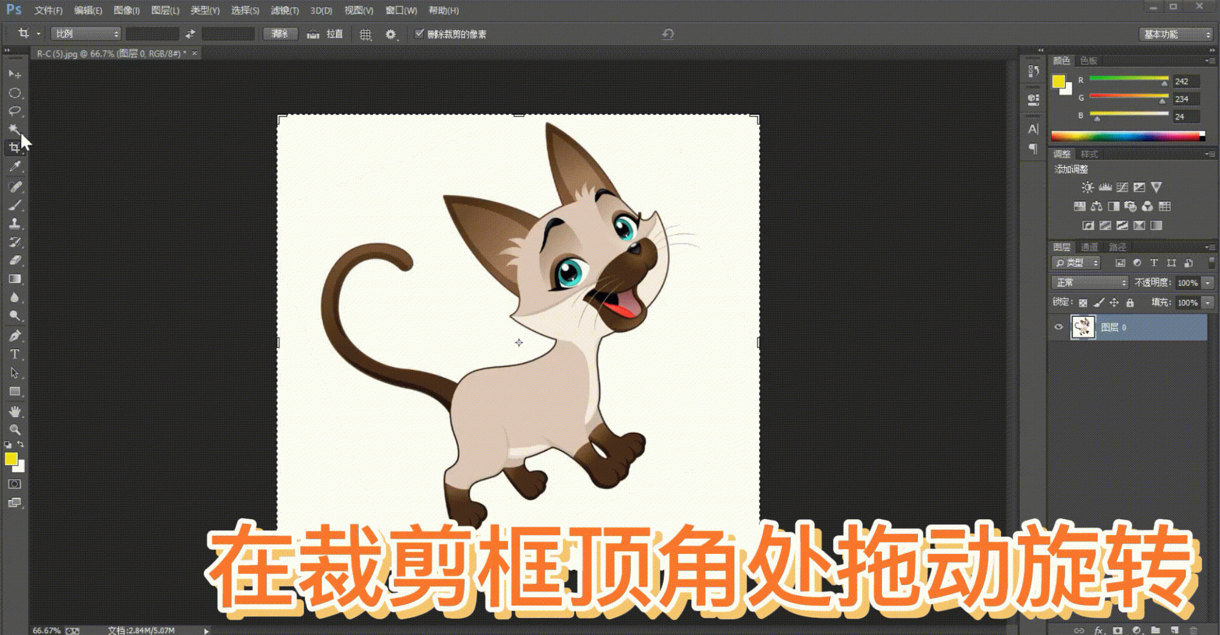Screen dimensions: 1220x635
Task: Expand the status bar info arrow
Action: tap(206, 631)
